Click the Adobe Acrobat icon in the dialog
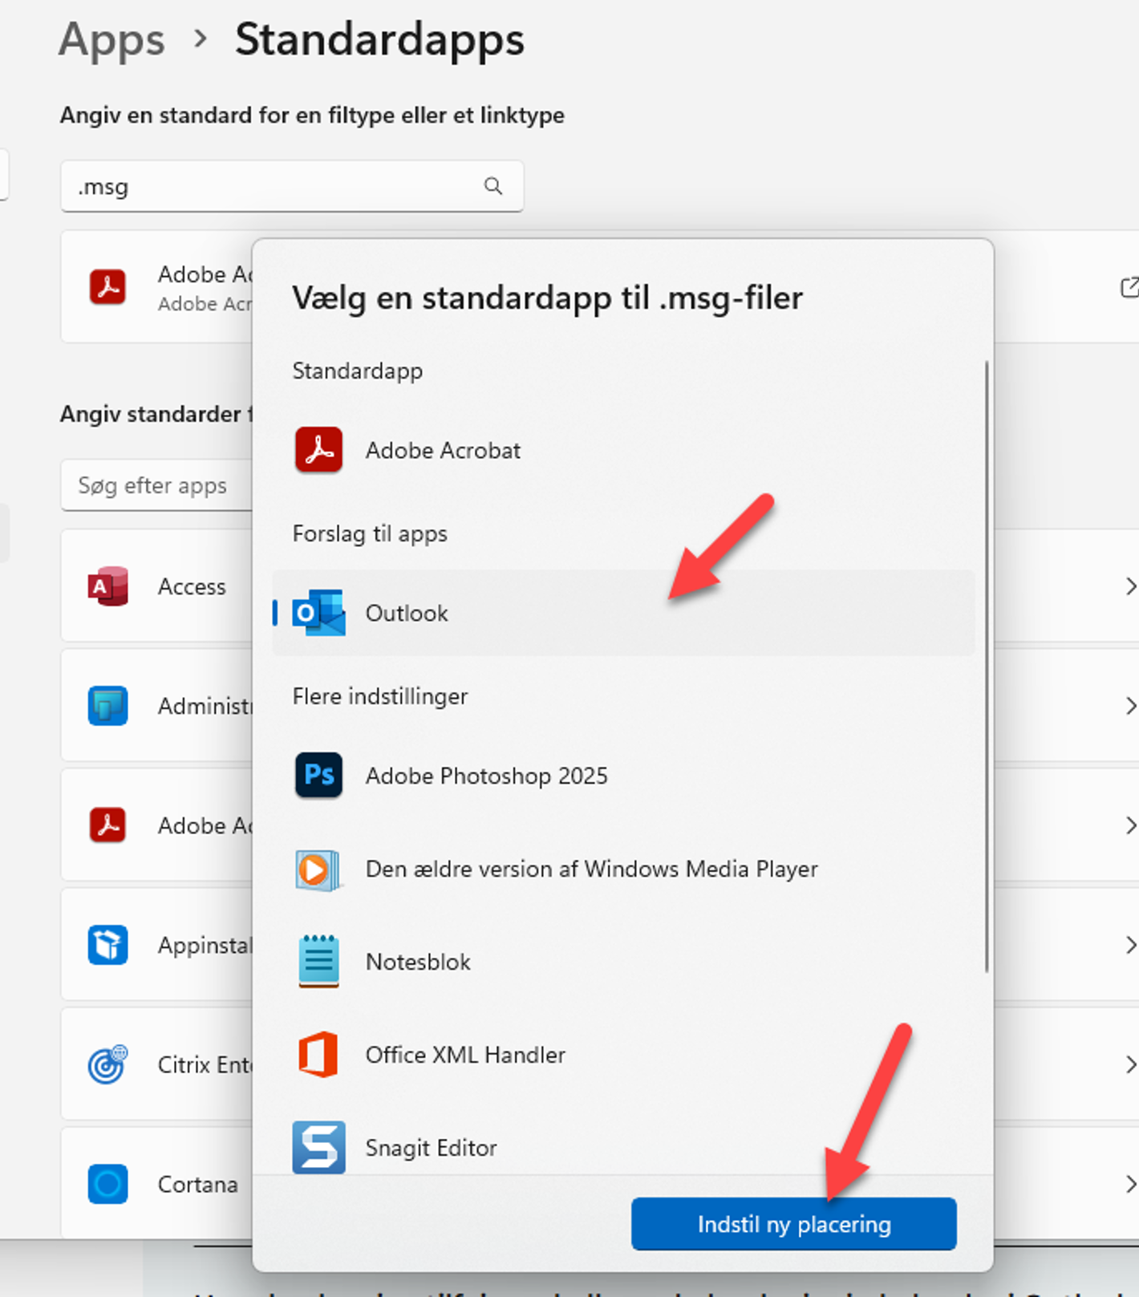 [318, 450]
